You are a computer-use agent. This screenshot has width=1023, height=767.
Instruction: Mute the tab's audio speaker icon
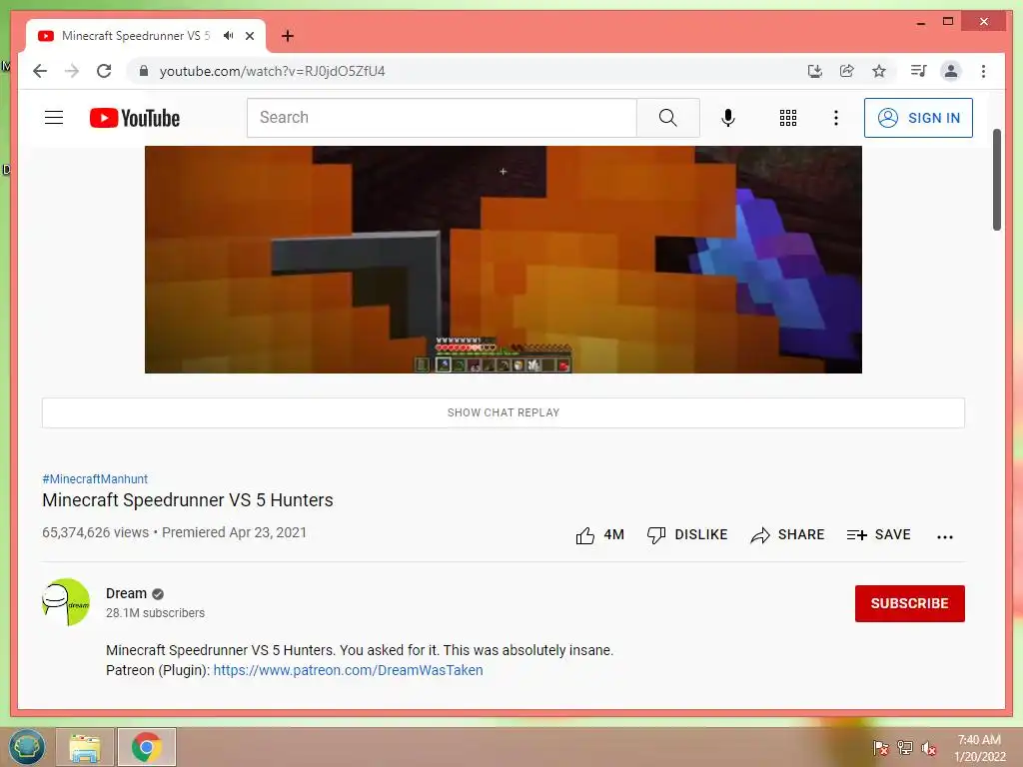229,36
